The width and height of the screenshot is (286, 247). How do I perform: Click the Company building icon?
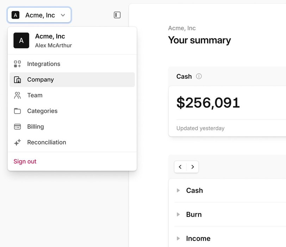pyautogui.click(x=17, y=80)
